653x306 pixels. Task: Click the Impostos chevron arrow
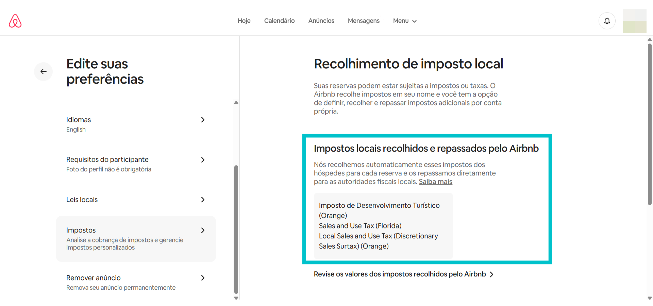203,231
